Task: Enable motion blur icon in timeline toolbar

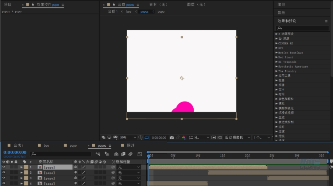Action: pyautogui.click(x=131, y=154)
